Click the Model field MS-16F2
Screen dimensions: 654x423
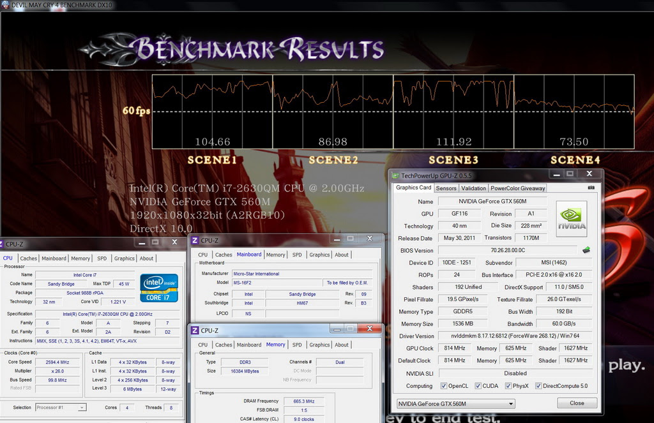277,283
